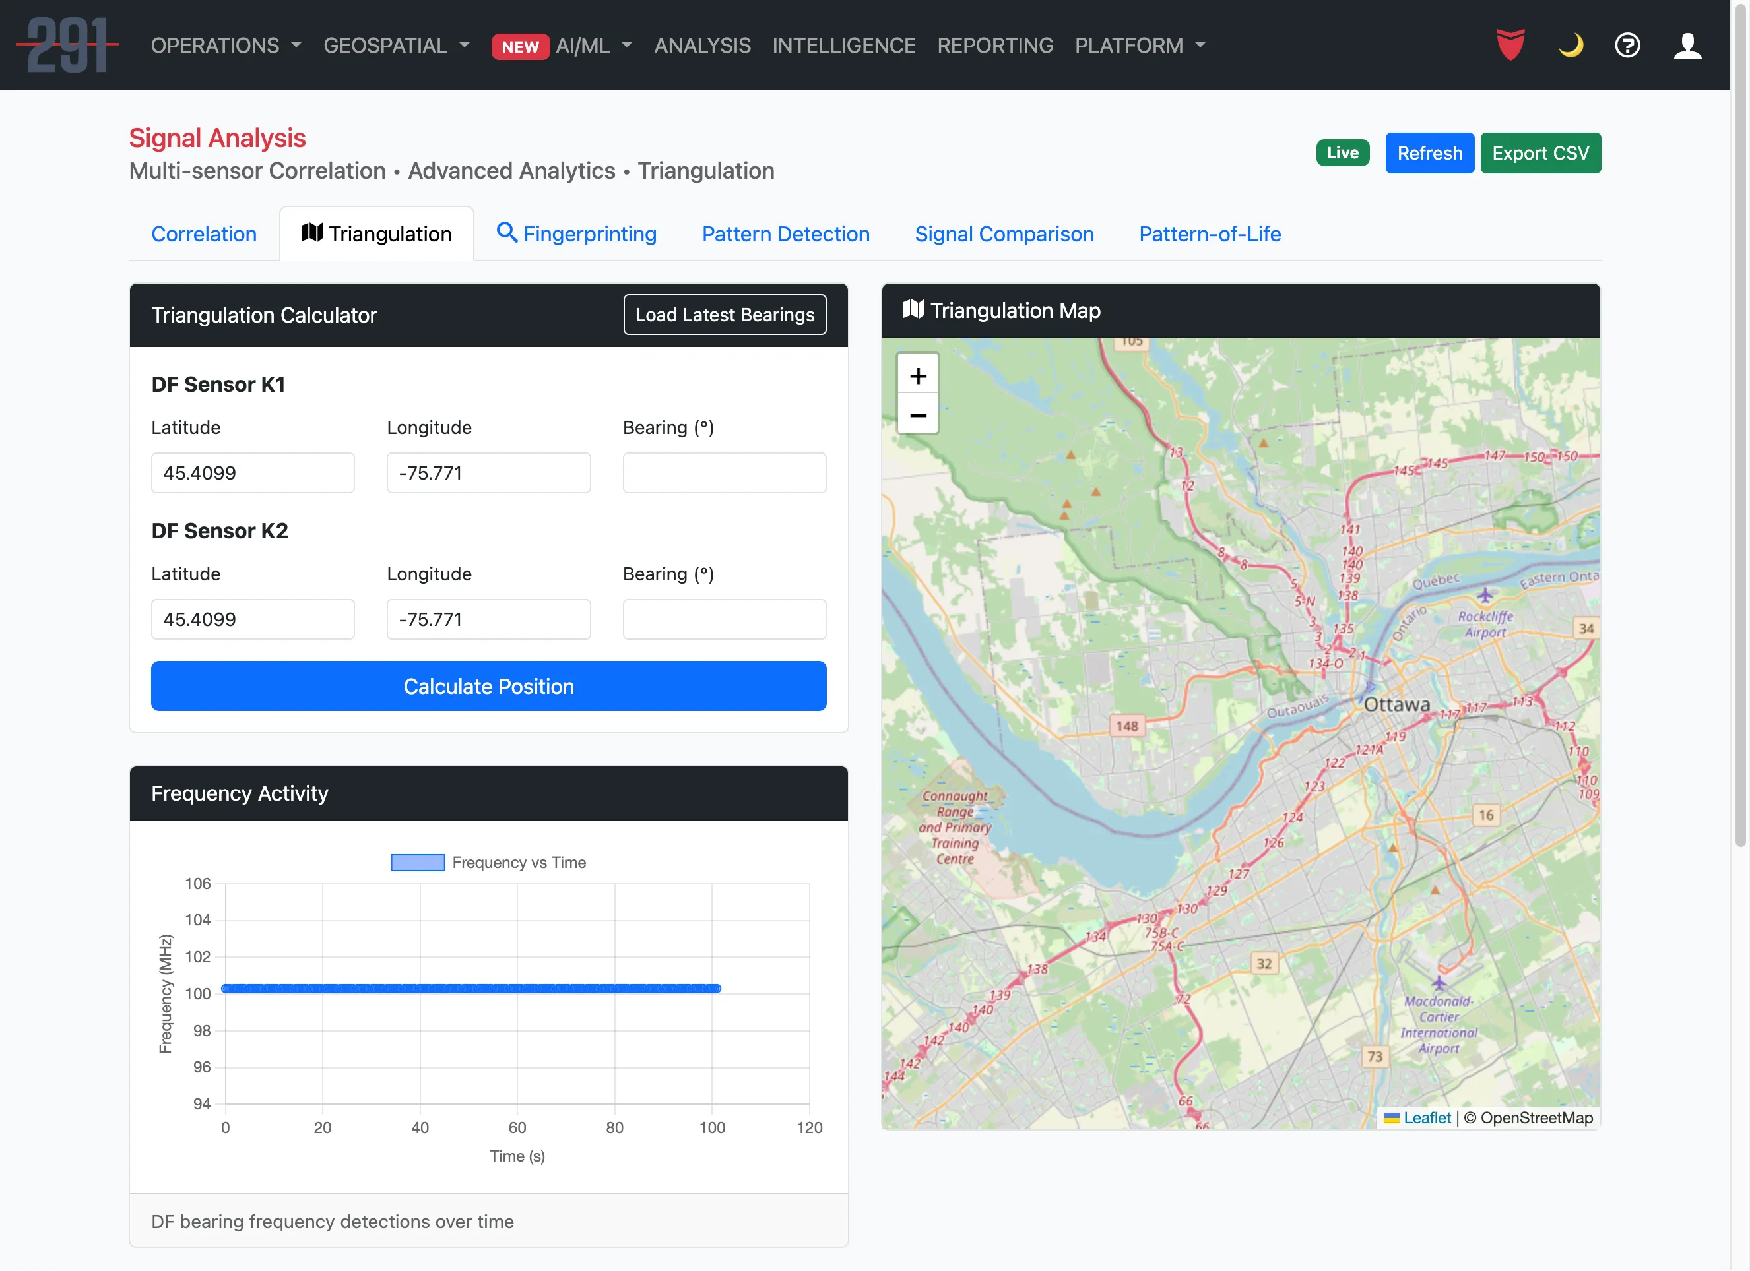The height and width of the screenshot is (1271, 1750).
Task: Click Load Latest Bearings button
Action: [724, 315]
